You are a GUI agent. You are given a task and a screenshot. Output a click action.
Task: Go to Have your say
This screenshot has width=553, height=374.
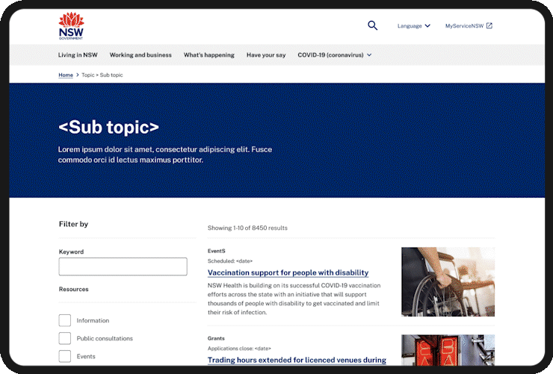pos(266,55)
